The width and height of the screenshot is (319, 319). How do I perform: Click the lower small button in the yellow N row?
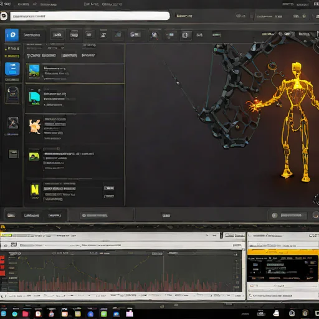tap(109, 196)
